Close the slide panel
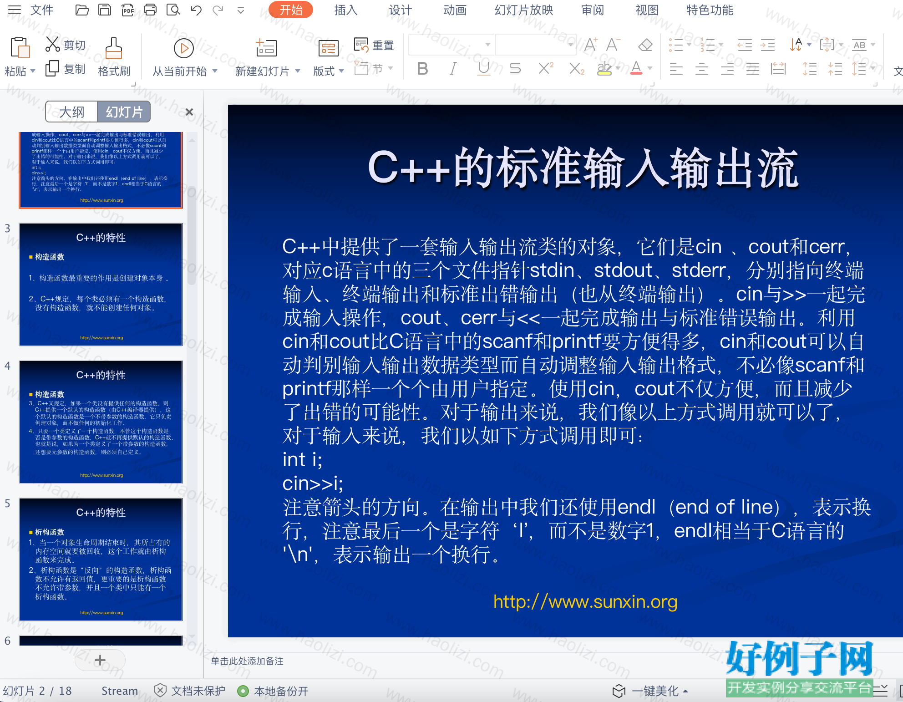The width and height of the screenshot is (903, 702). [x=189, y=112]
